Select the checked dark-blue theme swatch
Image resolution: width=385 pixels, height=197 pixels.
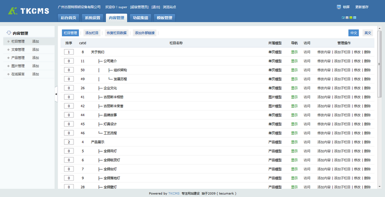tap(343, 18)
